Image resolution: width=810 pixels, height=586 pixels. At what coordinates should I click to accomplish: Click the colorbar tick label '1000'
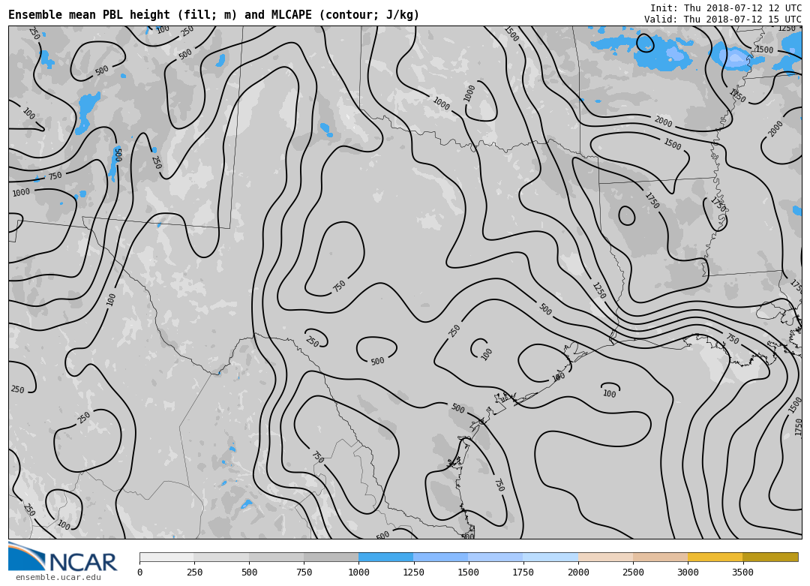(x=358, y=572)
